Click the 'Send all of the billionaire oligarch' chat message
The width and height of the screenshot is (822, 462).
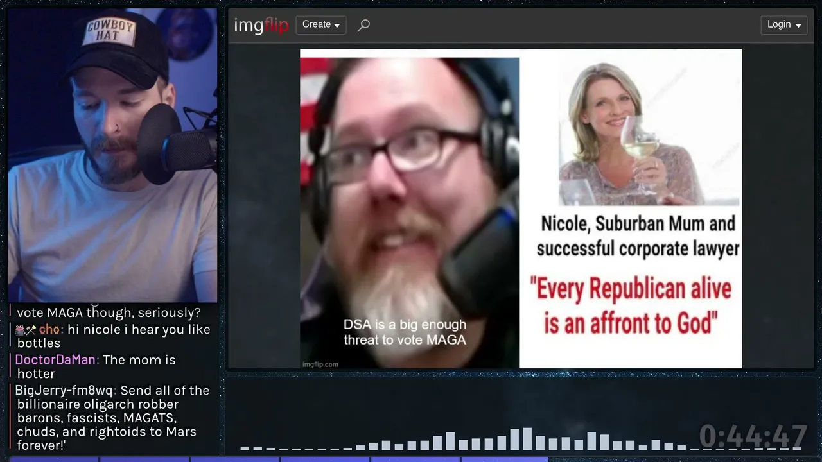pyautogui.click(x=113, y=418)
